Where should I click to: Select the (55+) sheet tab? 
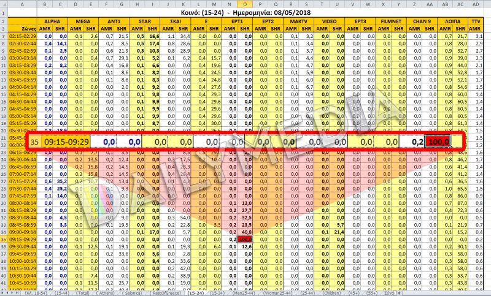click(372, 293)
